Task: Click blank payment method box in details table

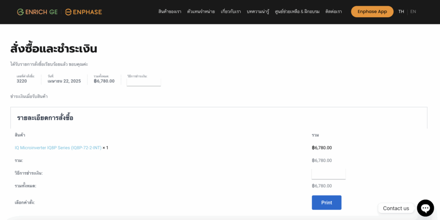Action: click(x=328, y=173)
